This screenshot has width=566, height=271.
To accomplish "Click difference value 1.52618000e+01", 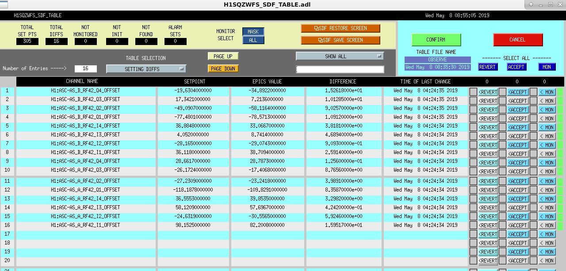I will (344, 90).
